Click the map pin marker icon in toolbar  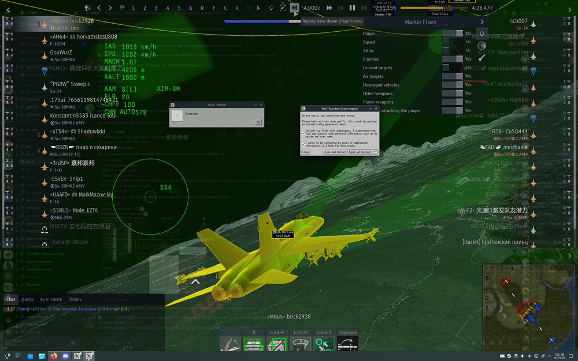coord(271,8)
